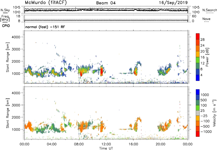Viewport: 217px width, 150px height.
Task: Click the Velocity colorbar unit label
Action: pos(214,113)
